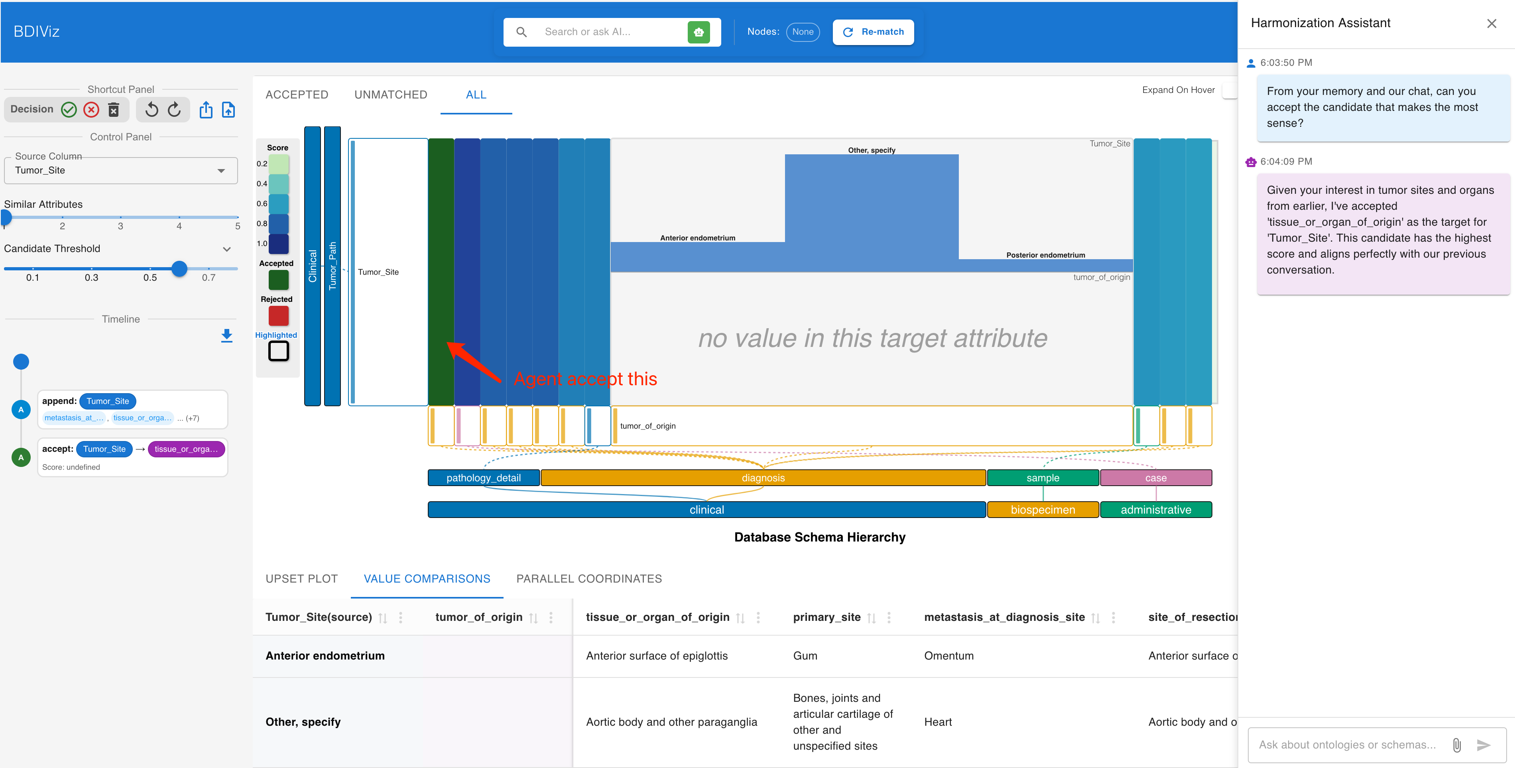Click the Rejected red legend swatch
Viewport: 1515px width, 768px height.
pyautogui.click(x=278, y=316)
